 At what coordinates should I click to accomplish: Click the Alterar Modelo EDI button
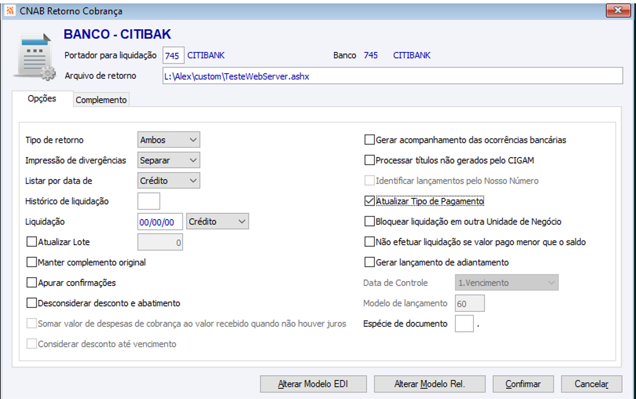pyautogui.click(x=313, y=384)
